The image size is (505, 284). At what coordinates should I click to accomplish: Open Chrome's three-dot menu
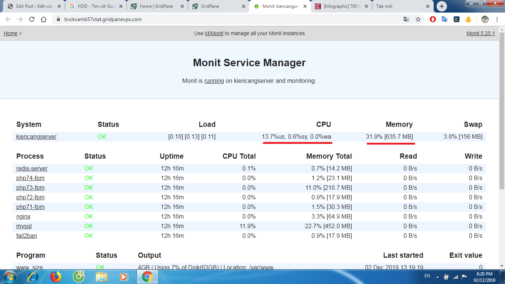point(497,18)
